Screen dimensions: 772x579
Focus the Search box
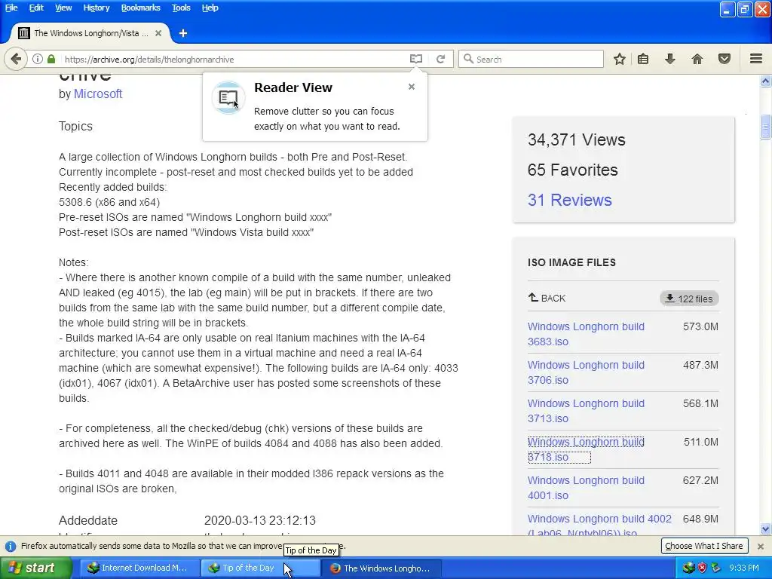click(531, 59)
